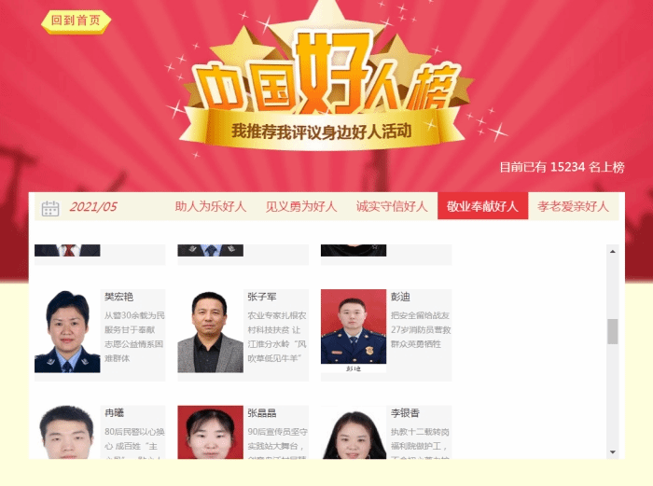Click the name link 张晶晶
This screenshot has width=653, height=486.
tap(262, 413)
